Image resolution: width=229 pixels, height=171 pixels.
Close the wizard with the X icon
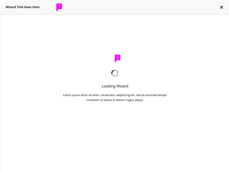pos(221,7)
